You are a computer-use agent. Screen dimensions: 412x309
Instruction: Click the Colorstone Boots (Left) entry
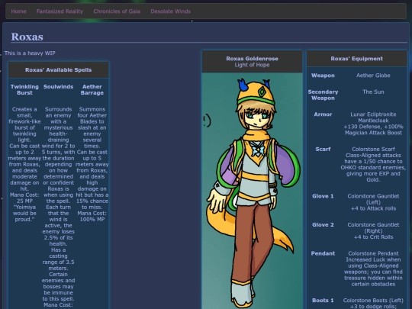click(373, 303)
